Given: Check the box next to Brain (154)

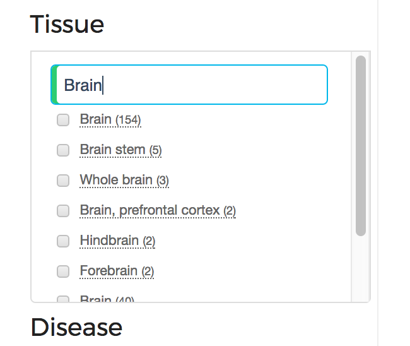Looking at the screenshot, I should tap(63, 120).
